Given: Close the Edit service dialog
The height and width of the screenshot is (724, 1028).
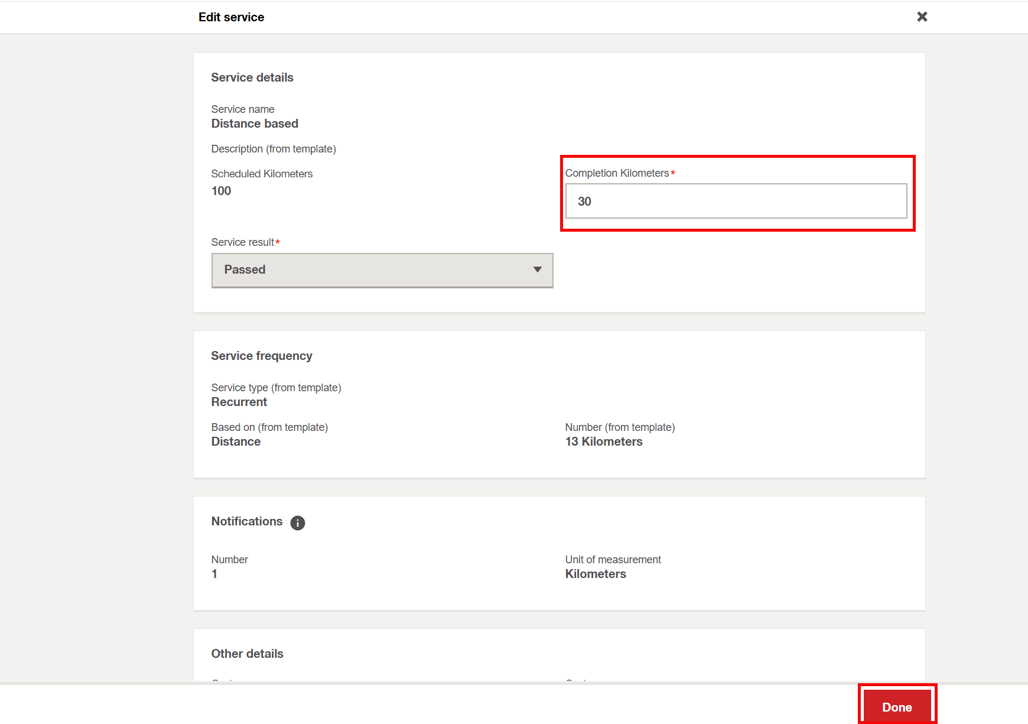Looking at the screenshot, I should 922,17.
